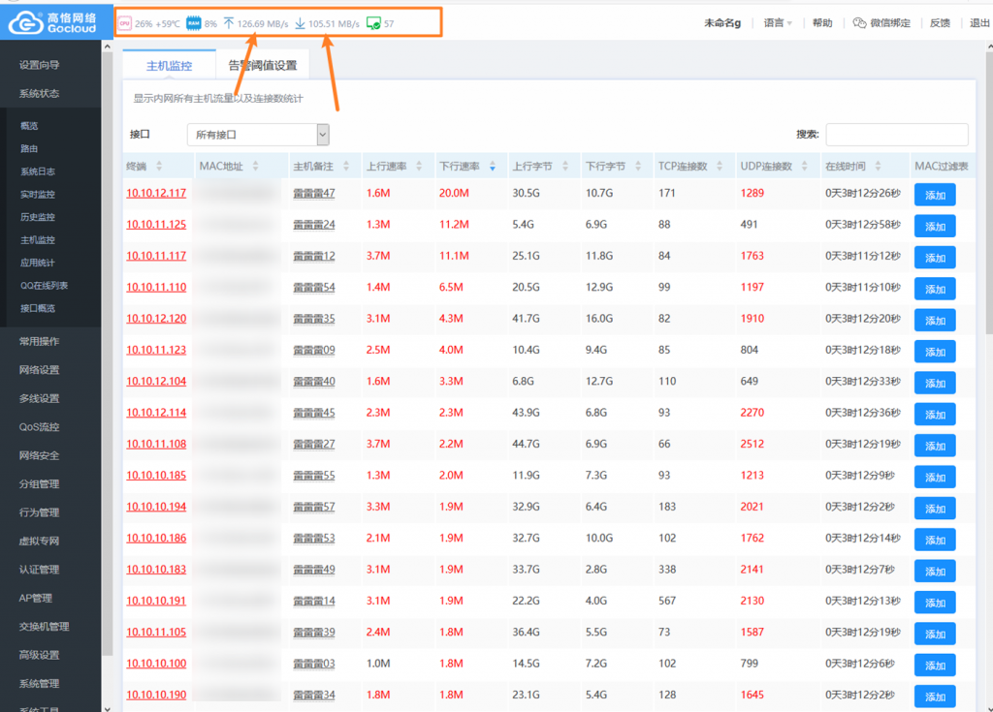
Task: Open 实时监控 in the sidebar
Action: click(38, 195)
